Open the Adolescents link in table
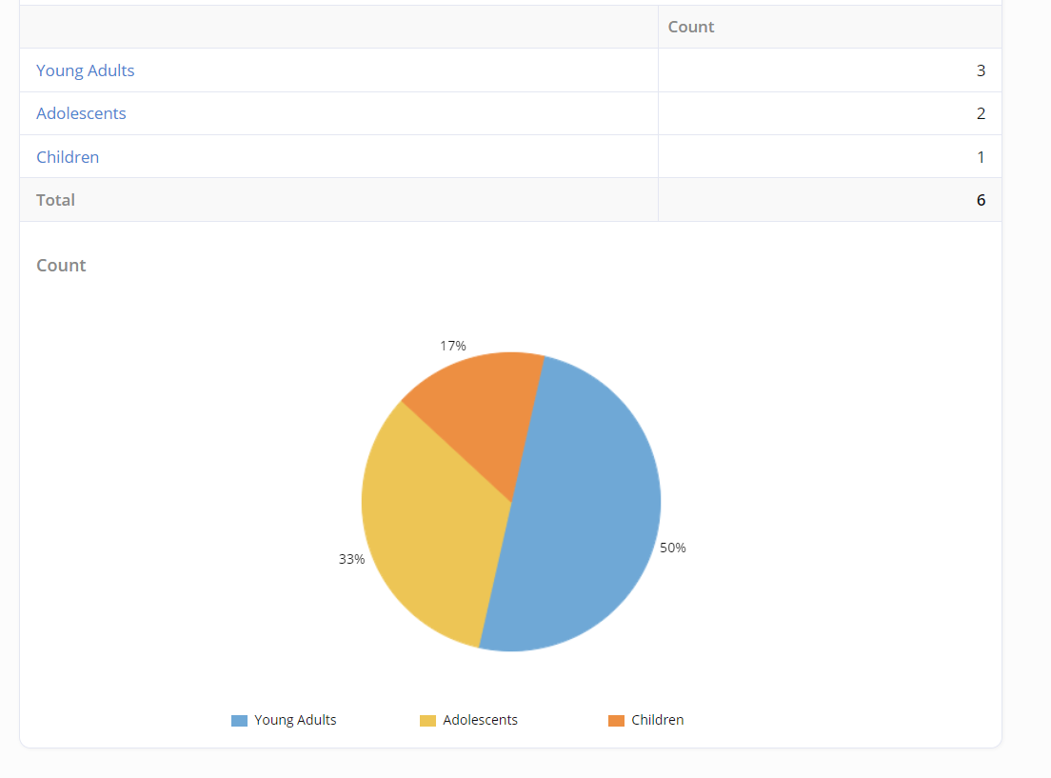 pyautogui.click(x=81, y=113)
